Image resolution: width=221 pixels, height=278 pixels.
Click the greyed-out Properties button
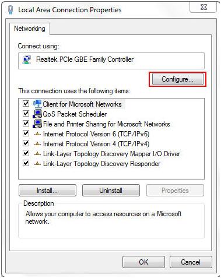click(x=175, y=191)
